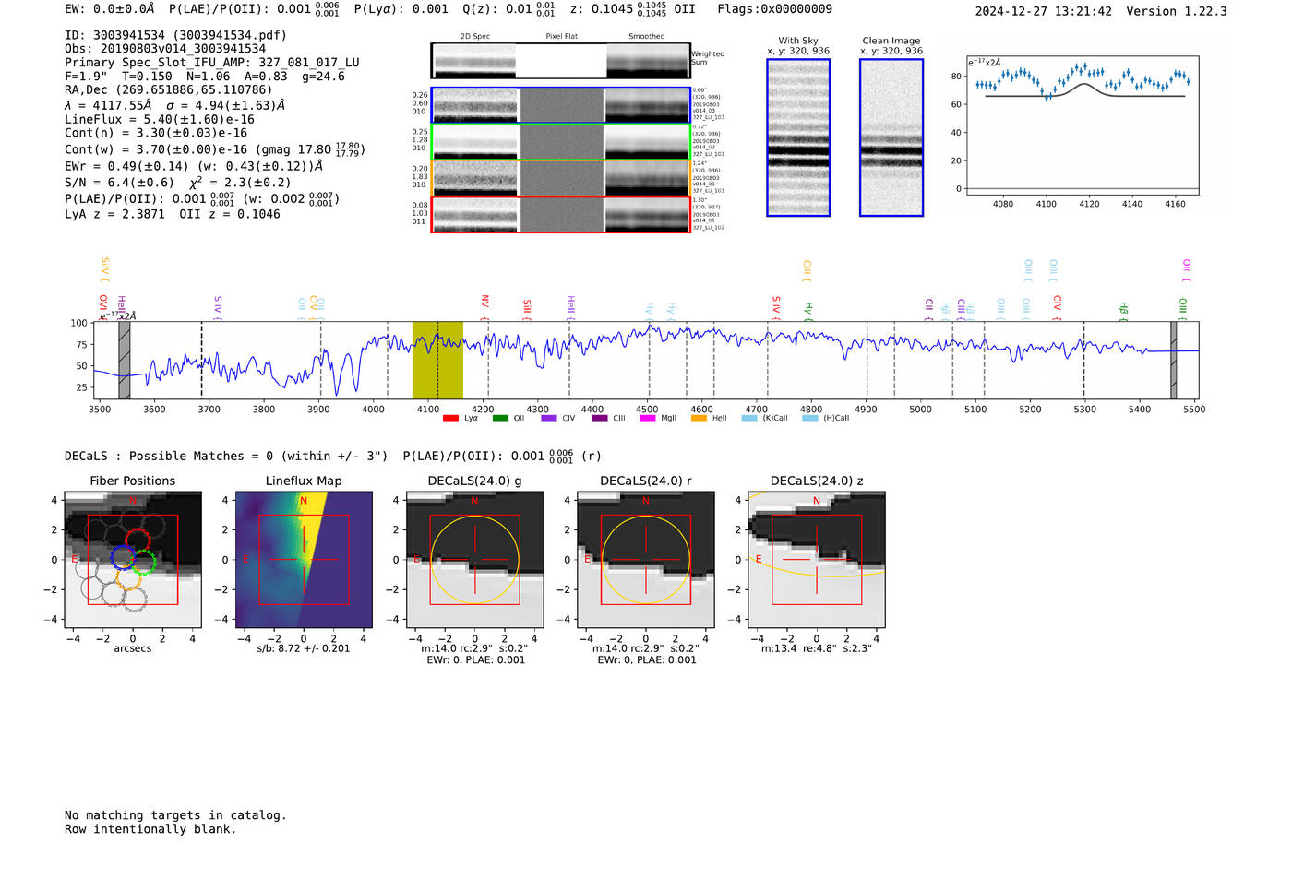Select the Fiber Positions plot

coord(133,559)
